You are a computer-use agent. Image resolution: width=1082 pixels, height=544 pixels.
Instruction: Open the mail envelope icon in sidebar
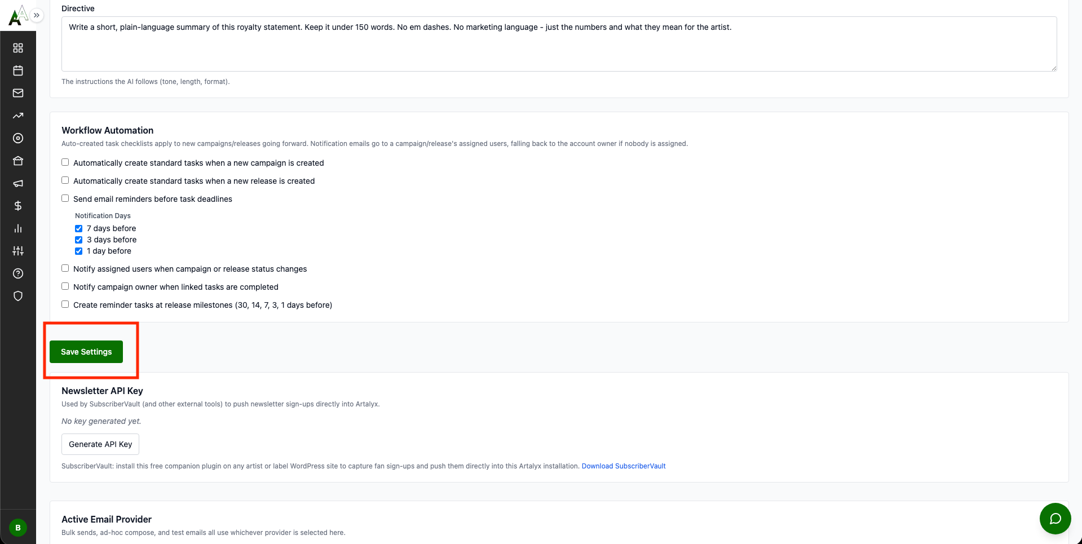click(18, 93)
